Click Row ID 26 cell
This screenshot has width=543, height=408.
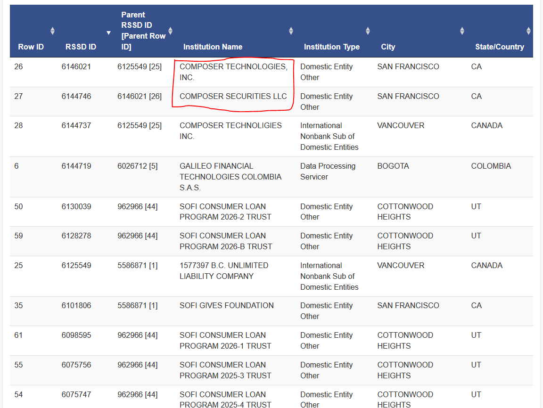point(18,66)
